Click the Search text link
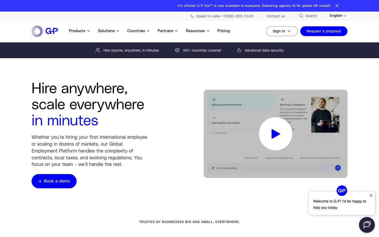 (x=311, y=16)
